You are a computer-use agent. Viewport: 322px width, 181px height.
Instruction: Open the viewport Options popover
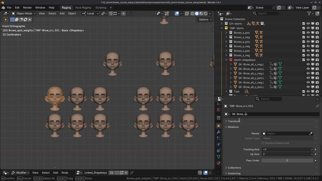[205, 19]
